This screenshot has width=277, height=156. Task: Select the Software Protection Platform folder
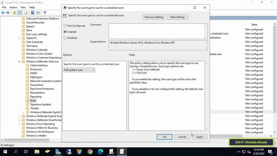42,19
